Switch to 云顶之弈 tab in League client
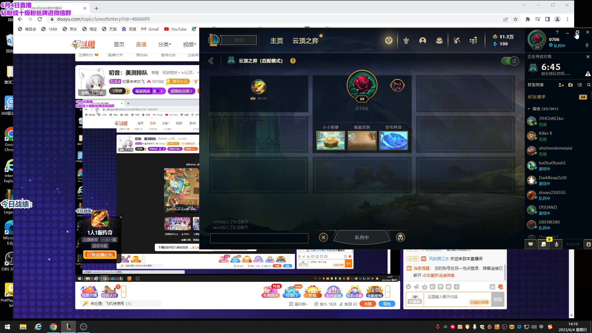Screen dimensions: 592x333 pos(305,41)
